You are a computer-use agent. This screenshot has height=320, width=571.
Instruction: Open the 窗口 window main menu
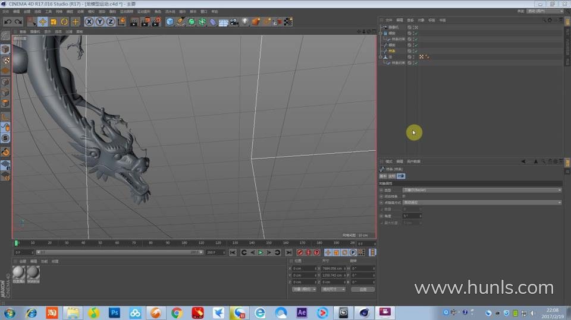point(204,12)
